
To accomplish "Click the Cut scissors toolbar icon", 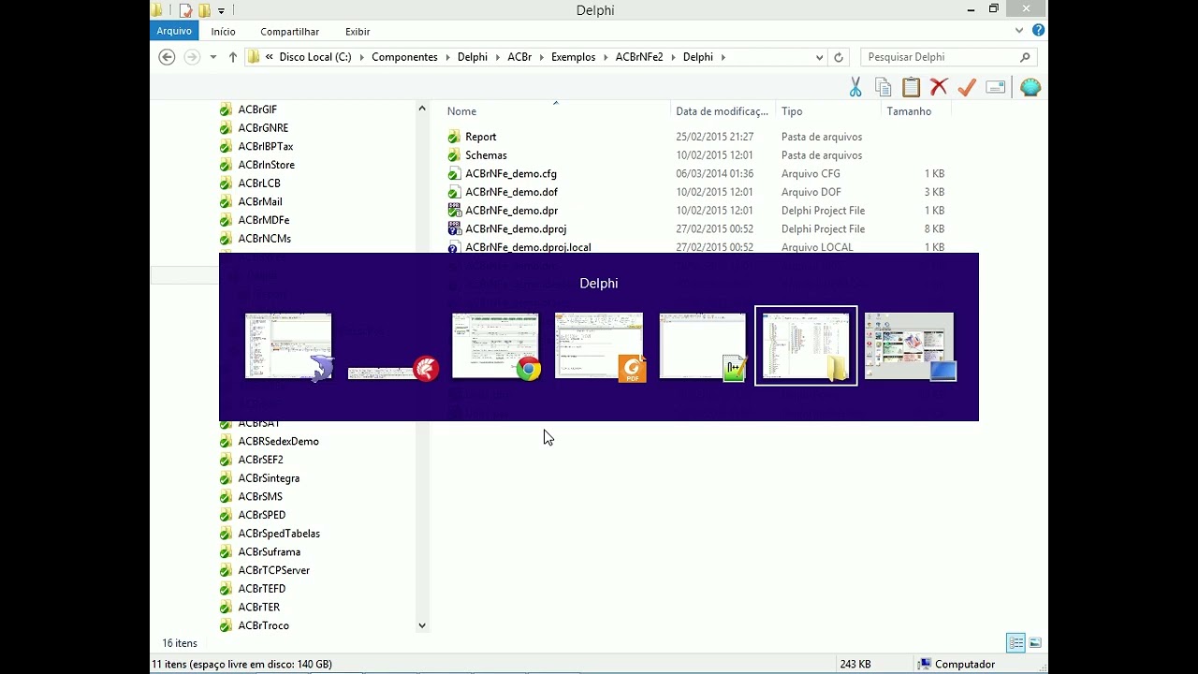I will 855,87.
